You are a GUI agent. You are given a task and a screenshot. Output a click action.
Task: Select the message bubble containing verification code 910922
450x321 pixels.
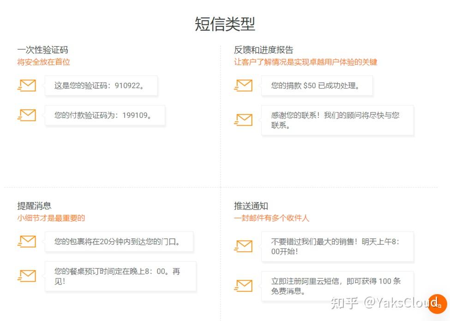coord(102,85)
